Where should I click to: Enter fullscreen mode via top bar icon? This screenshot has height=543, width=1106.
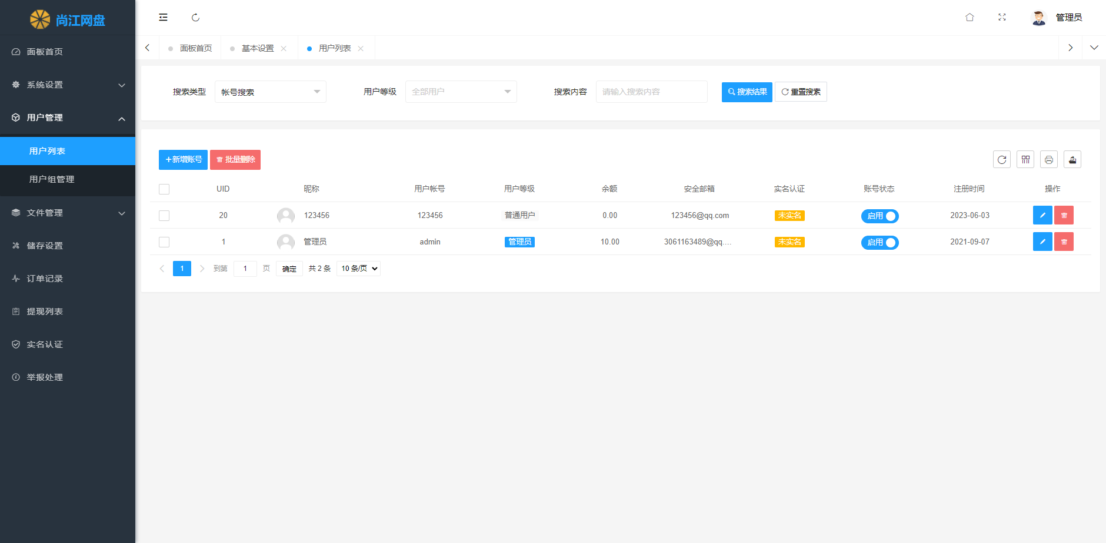pyautogui.click(x=1002, y=18)
